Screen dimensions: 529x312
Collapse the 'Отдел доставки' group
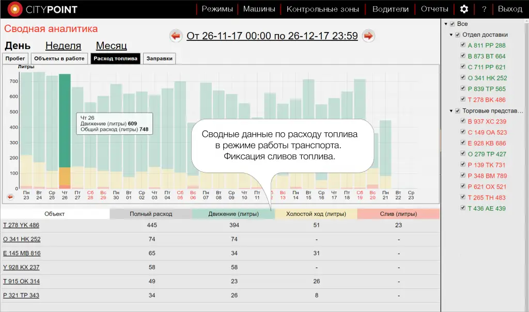(x=451, y=35)
